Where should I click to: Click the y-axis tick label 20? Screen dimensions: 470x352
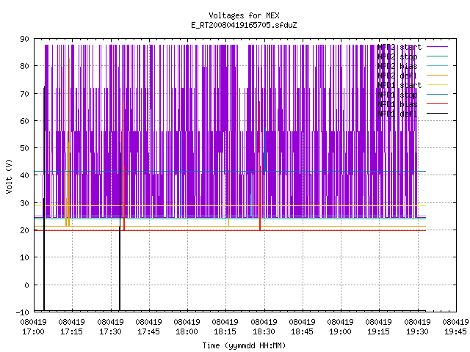pyautogui.click(x=24, y=230)
